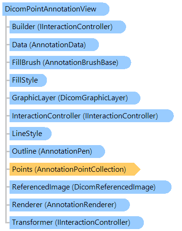
Task: Open GraphicLayer (DicomGraphicLayer) entry
Action: point(75,98)
